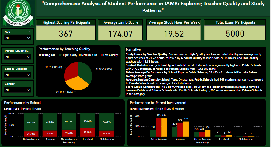Viewport: 271px width, 147px height.
Task: Select the 26.48% Private segment for Average
Action: (50, 134)
